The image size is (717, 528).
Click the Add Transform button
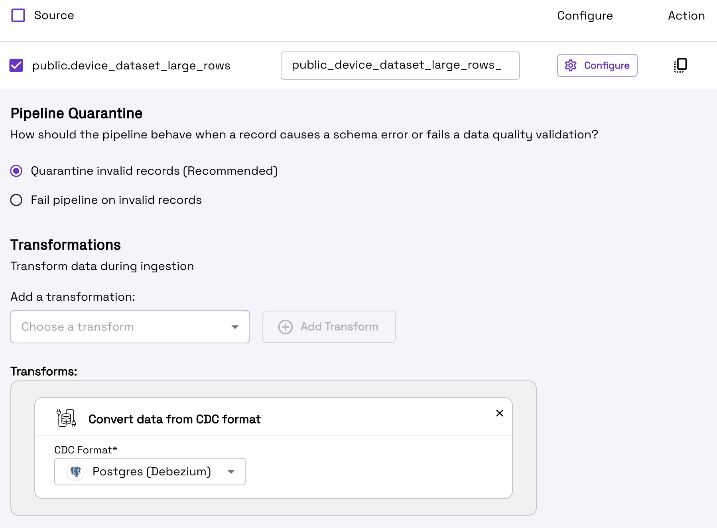tap(329, 327)
